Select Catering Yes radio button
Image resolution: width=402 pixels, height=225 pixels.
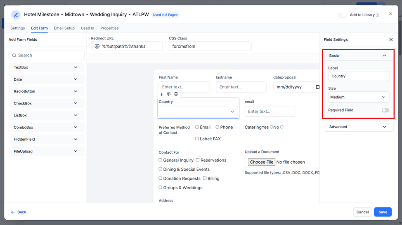[x=271, y=127]
